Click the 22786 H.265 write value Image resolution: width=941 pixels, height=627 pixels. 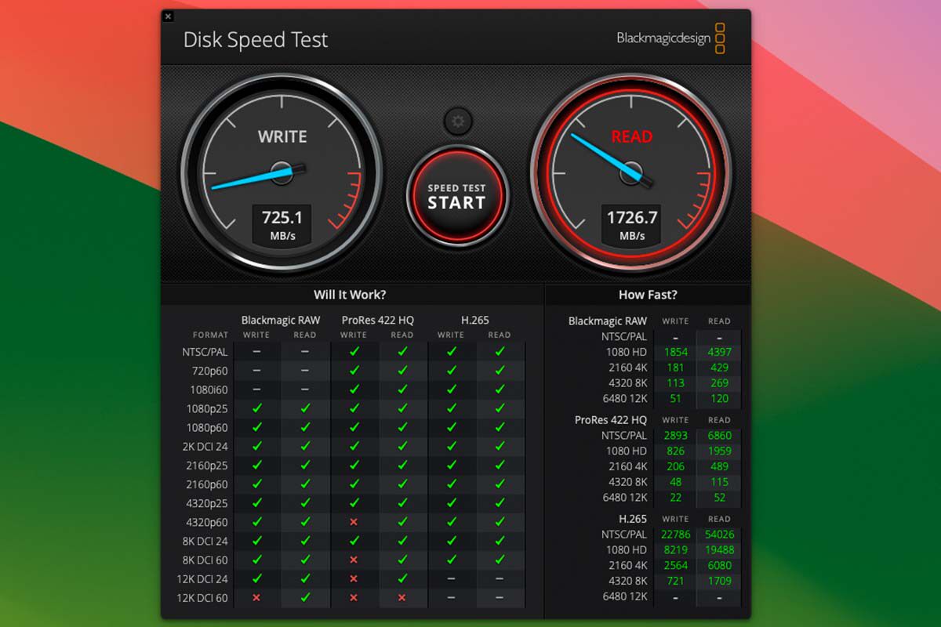tap(675, 535)
